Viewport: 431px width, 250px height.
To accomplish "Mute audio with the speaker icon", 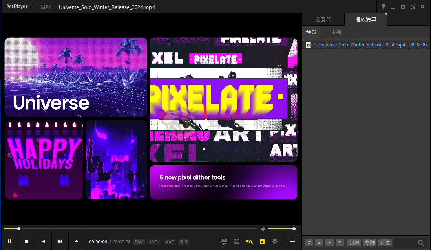I will point(263,229).
